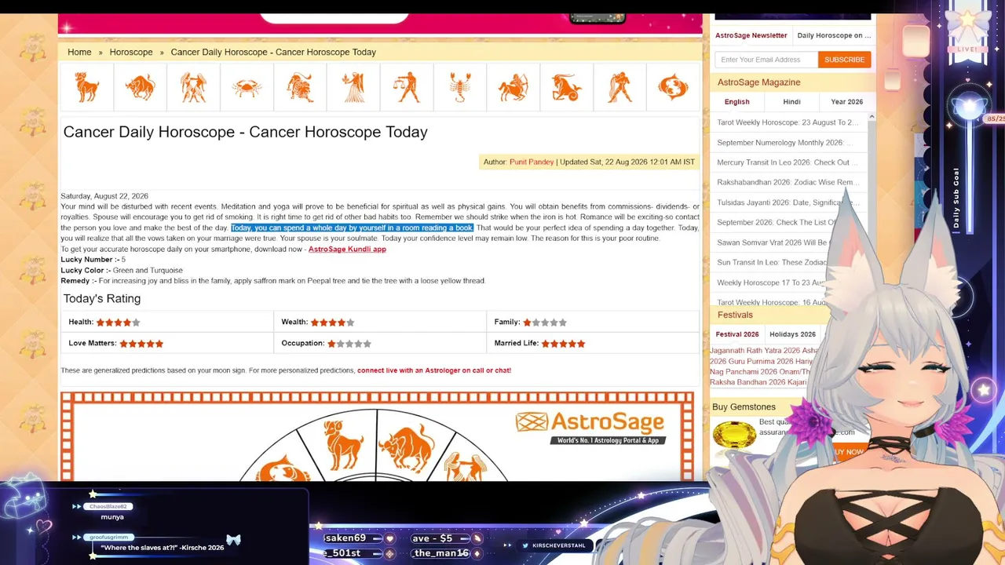Select the Year 2026 magazine tab

846,102
